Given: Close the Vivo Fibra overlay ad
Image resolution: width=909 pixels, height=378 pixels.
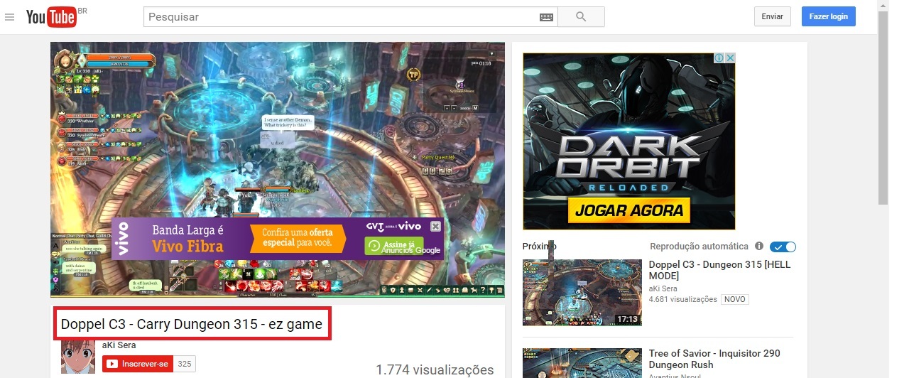Looking at the screenshot, I should pos(436,227).
